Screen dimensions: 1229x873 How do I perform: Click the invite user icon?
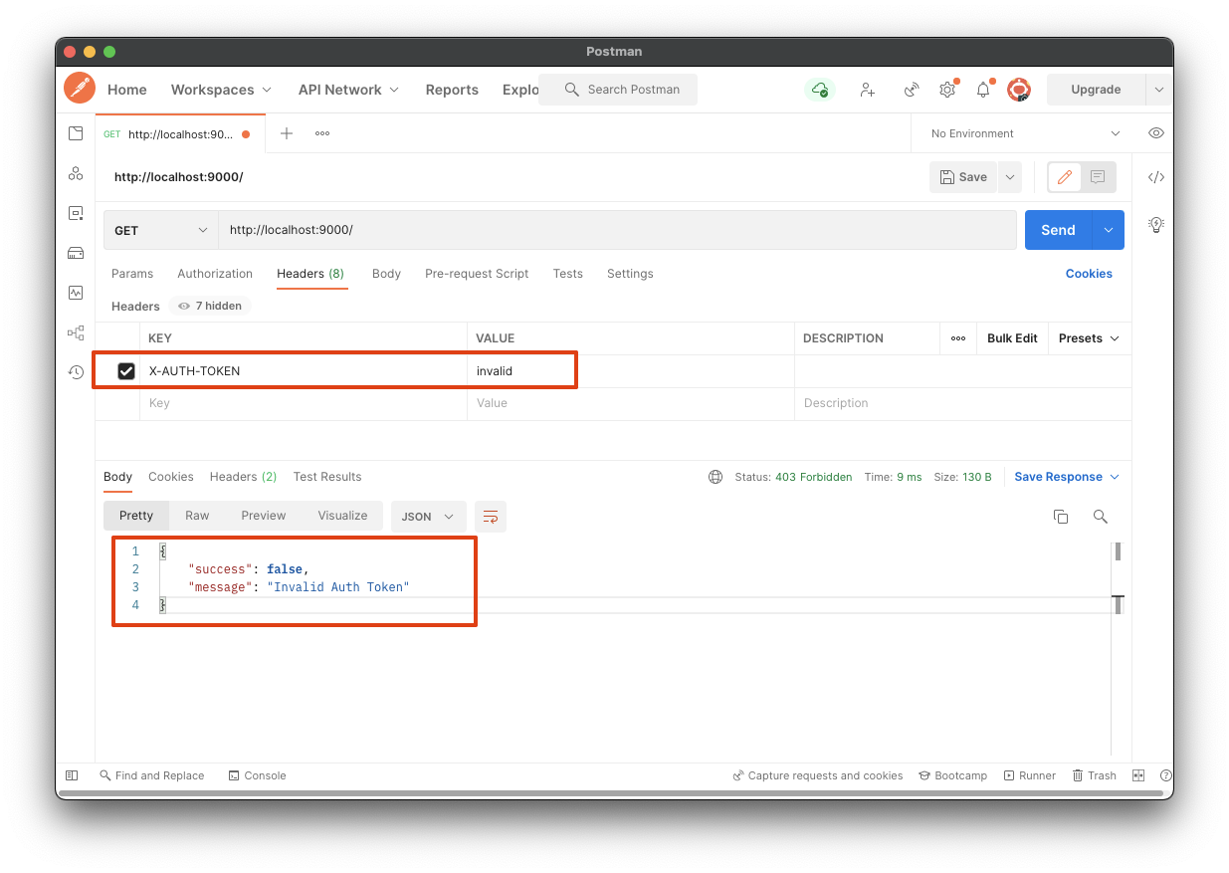pos(868,90)
